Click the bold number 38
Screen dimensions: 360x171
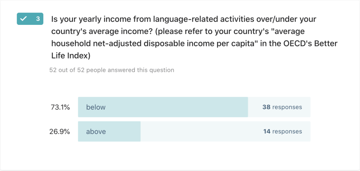click(266, 107)
